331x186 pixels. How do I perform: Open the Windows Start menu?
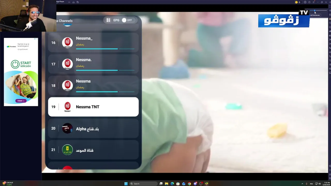coord(126,184)
